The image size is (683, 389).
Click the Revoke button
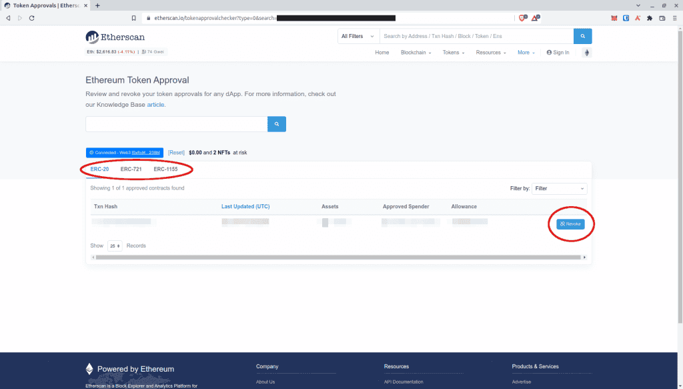tap(570, 224)
